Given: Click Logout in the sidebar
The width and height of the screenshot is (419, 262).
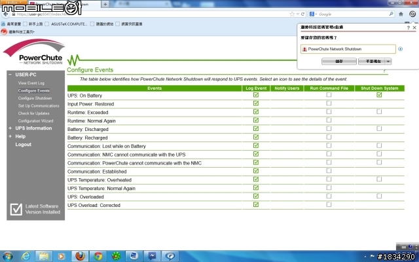Looking at the screenshot, I should 24,144.
